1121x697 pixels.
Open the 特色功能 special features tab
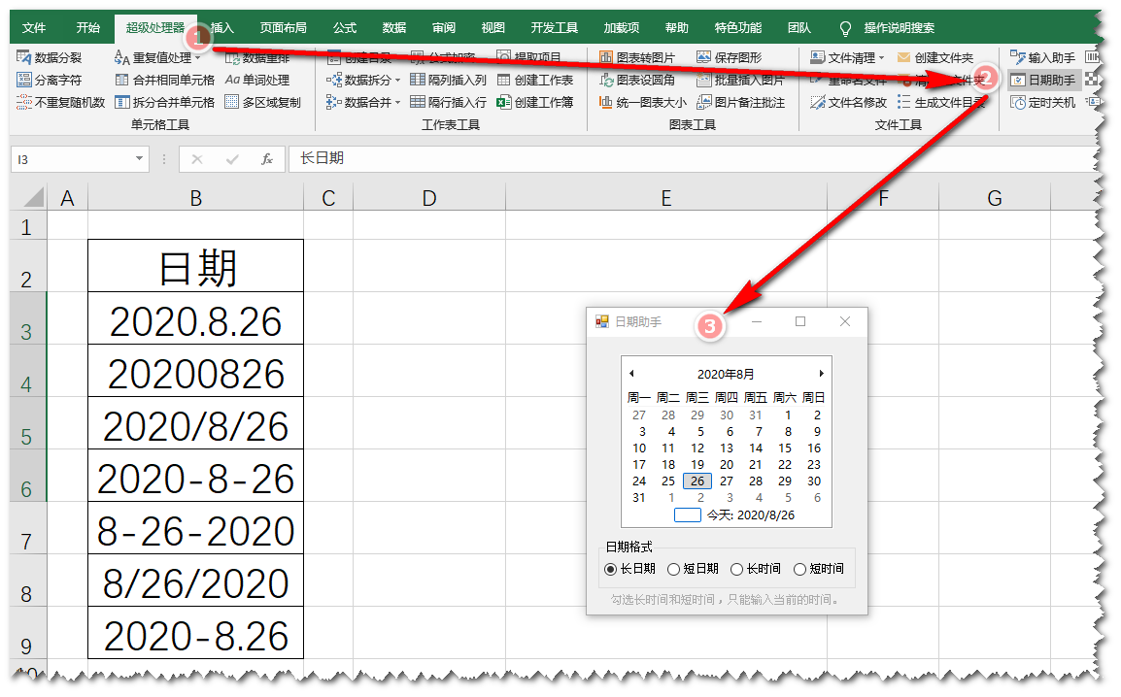click(x=738, y=28)
